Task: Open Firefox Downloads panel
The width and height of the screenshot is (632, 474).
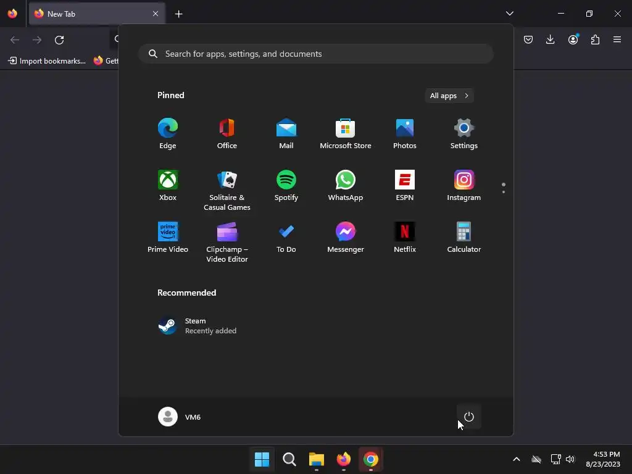Action: click(x=550, y=39)
